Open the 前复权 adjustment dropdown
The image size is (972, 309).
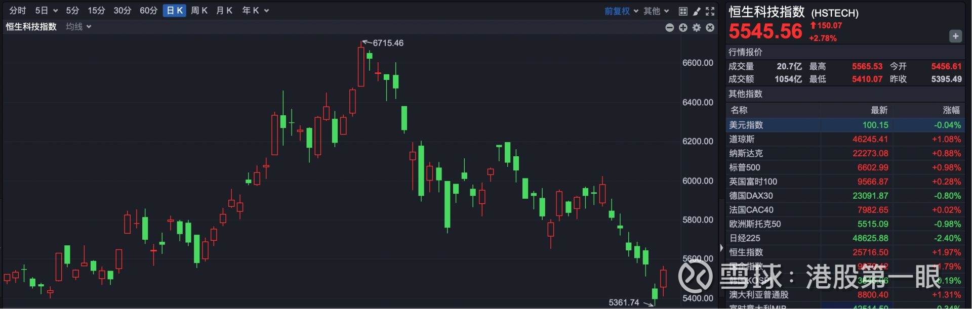pos(621,11)
